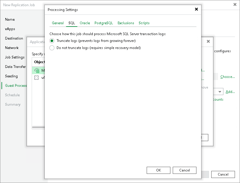Choose Do not truncate logs option
Image resolution: width=240 pixels, height=183 pixels.
[52, 48]
